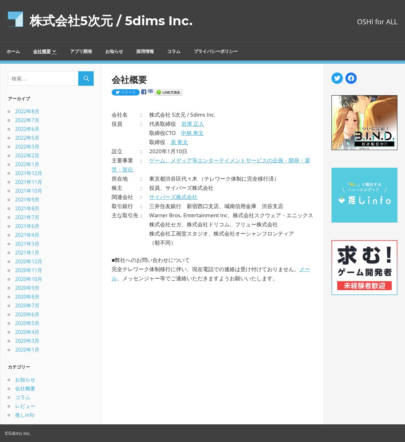Click the 検索 search input field
This screenshot has height=442, width=405.
(43, 79)
